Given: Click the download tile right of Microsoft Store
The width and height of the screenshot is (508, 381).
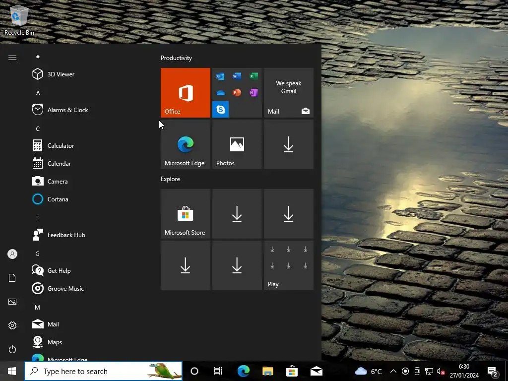Looking at the screenshot, I should 237,214.
